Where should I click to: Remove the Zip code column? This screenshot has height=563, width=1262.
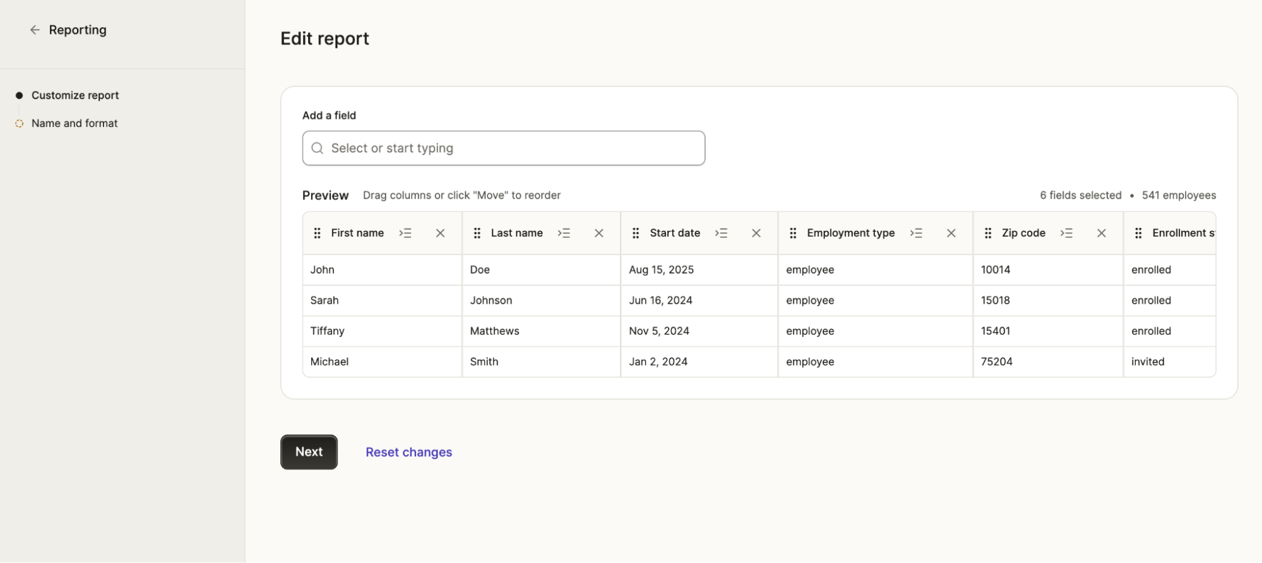[1102, 234]
